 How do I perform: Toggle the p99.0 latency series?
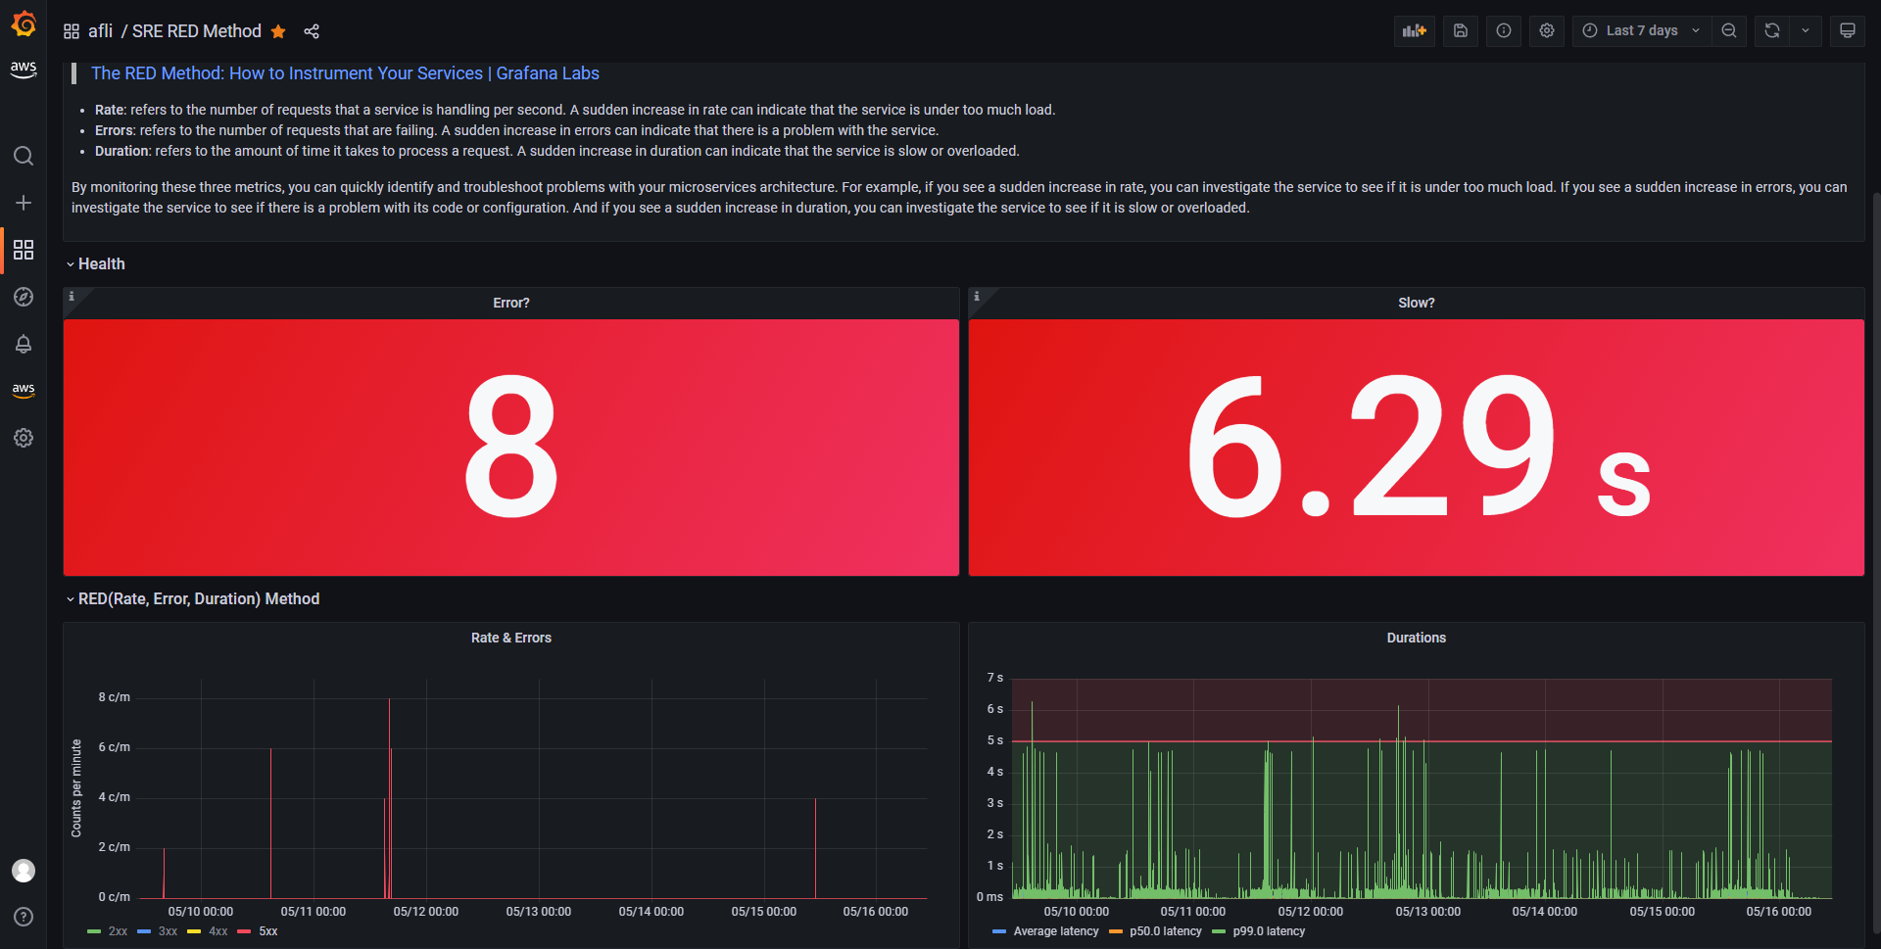tap(1269, 931)
